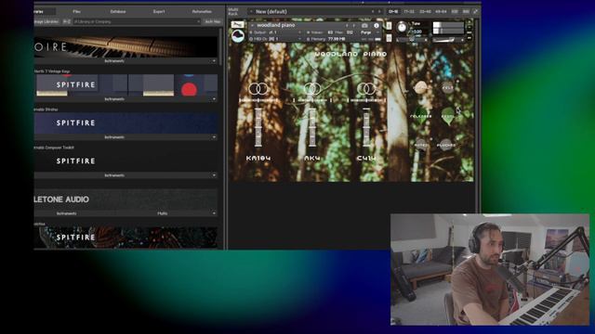Viewport: 595px width, 334px height.
Task: Toggle the instrument Solo button
Action: [x=389, y=26]
